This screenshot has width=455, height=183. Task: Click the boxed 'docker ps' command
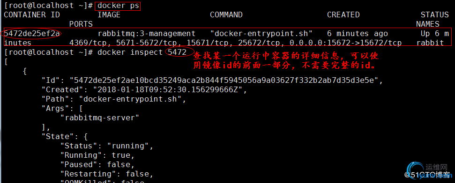(x=118, y=6)
